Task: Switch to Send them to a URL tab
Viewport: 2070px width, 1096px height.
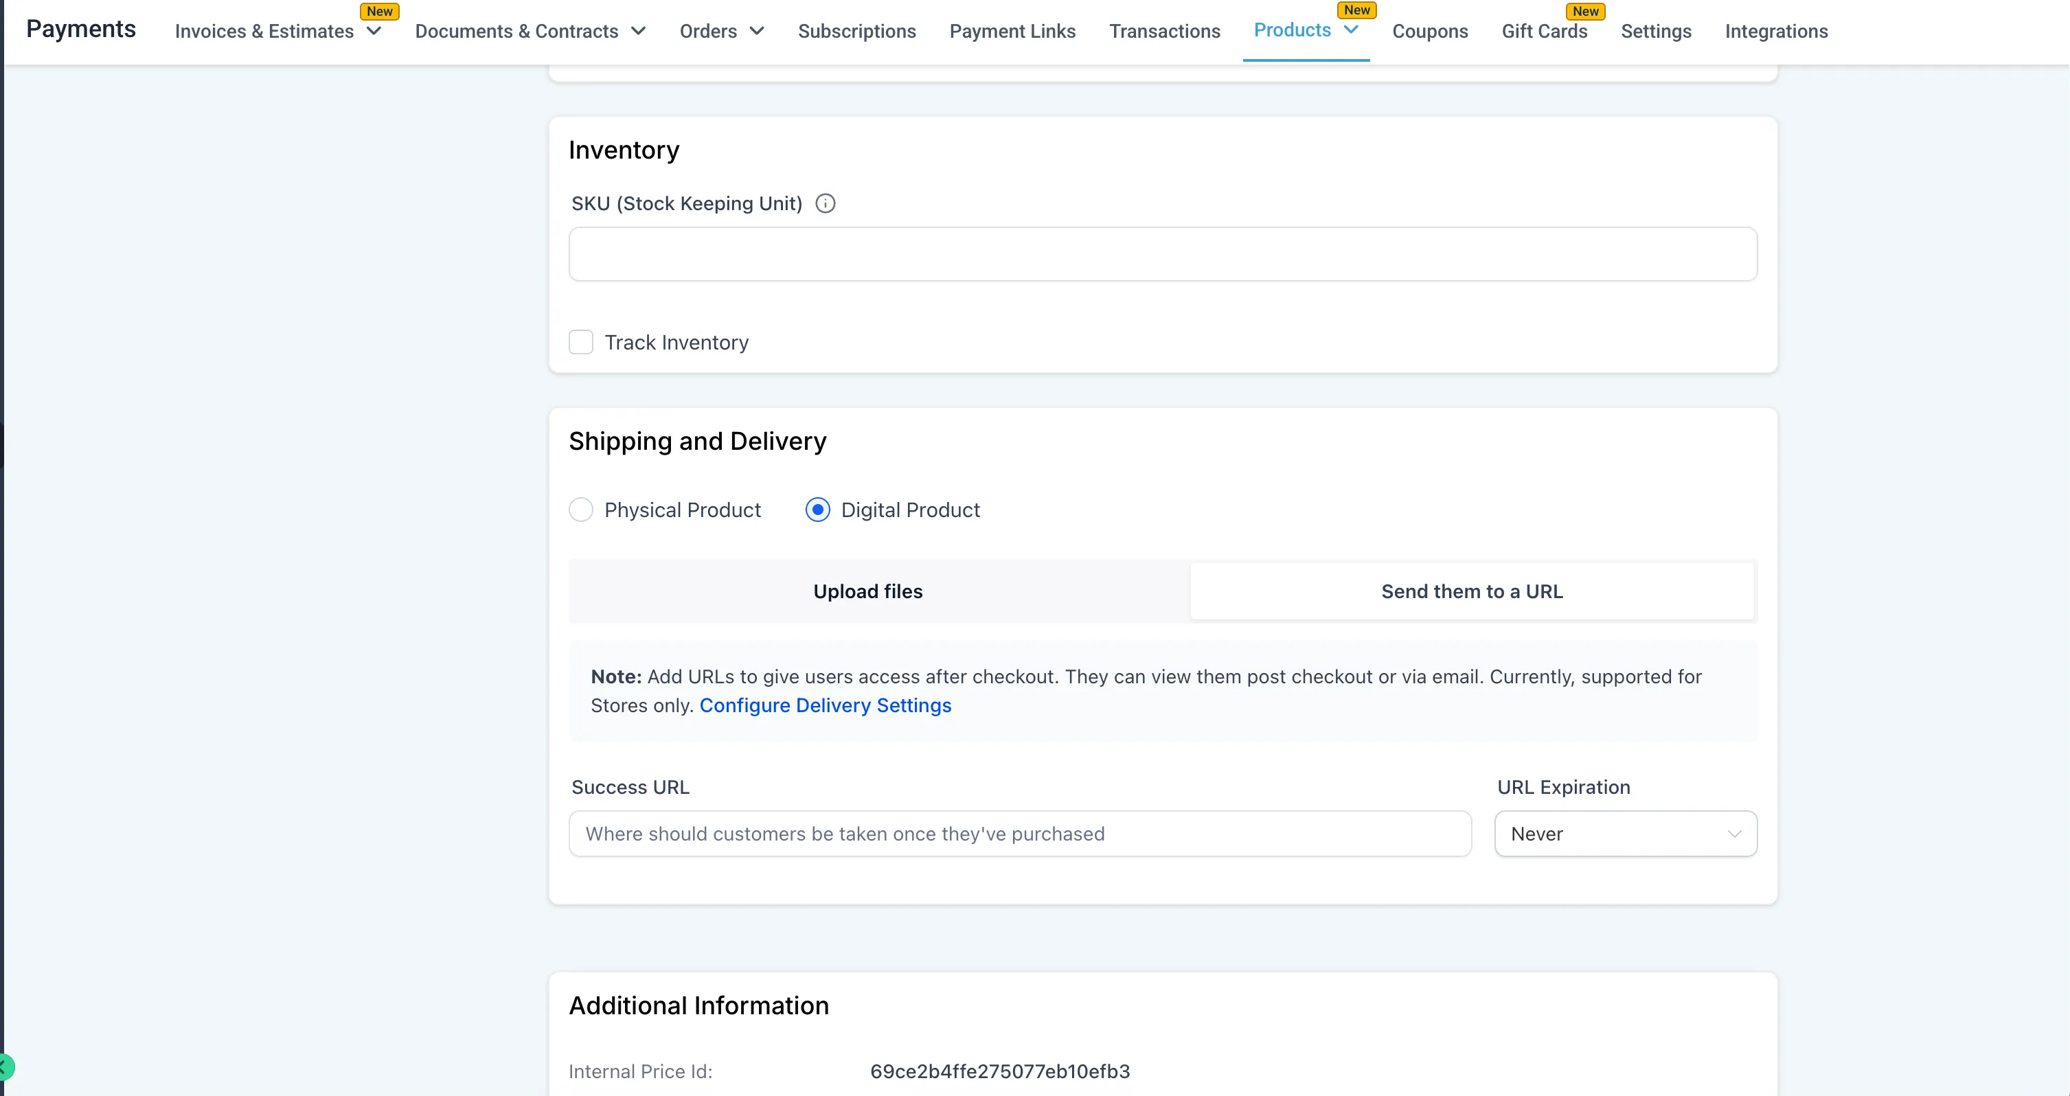Action: click(x=1471, y=591)
